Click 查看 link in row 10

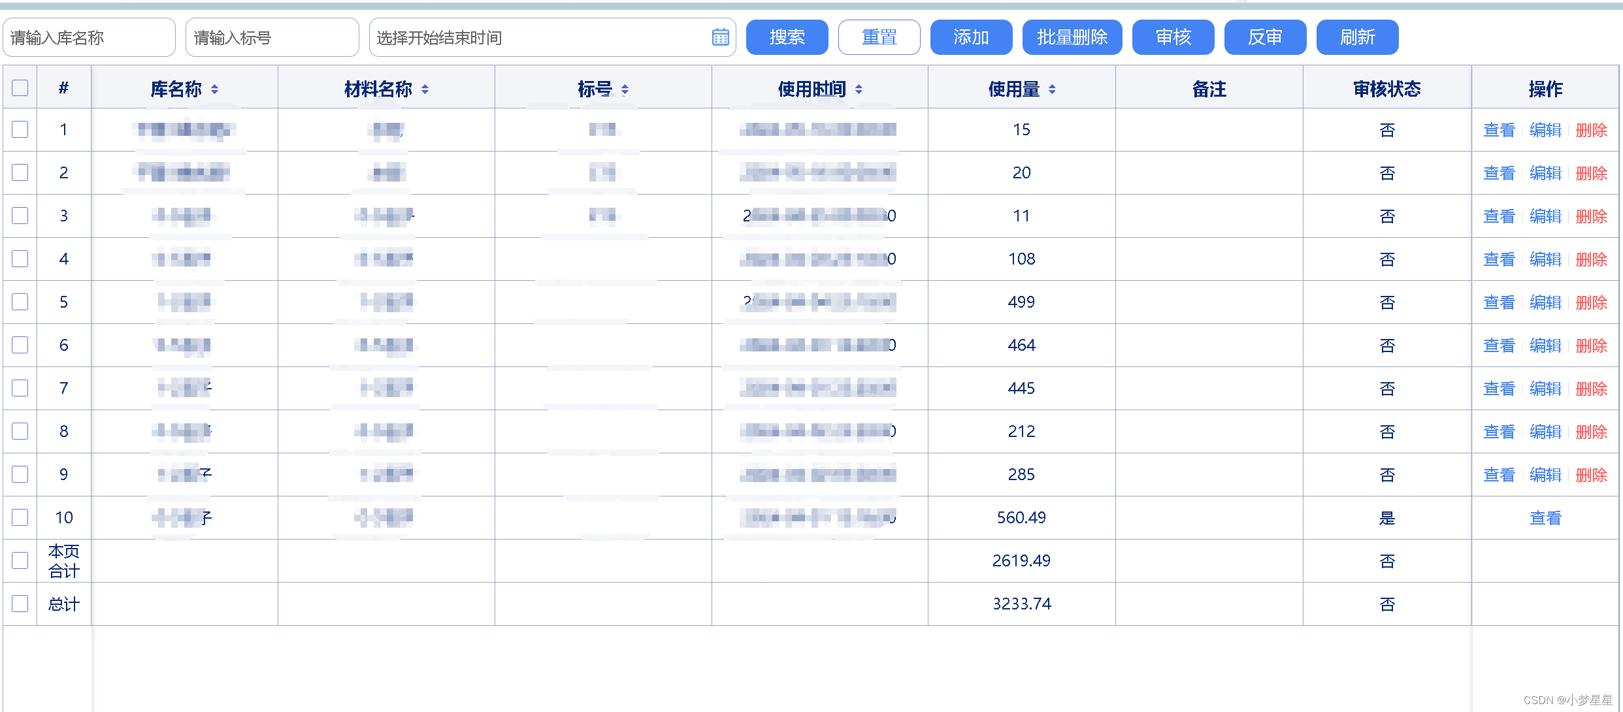click(x=1545, y=518)
